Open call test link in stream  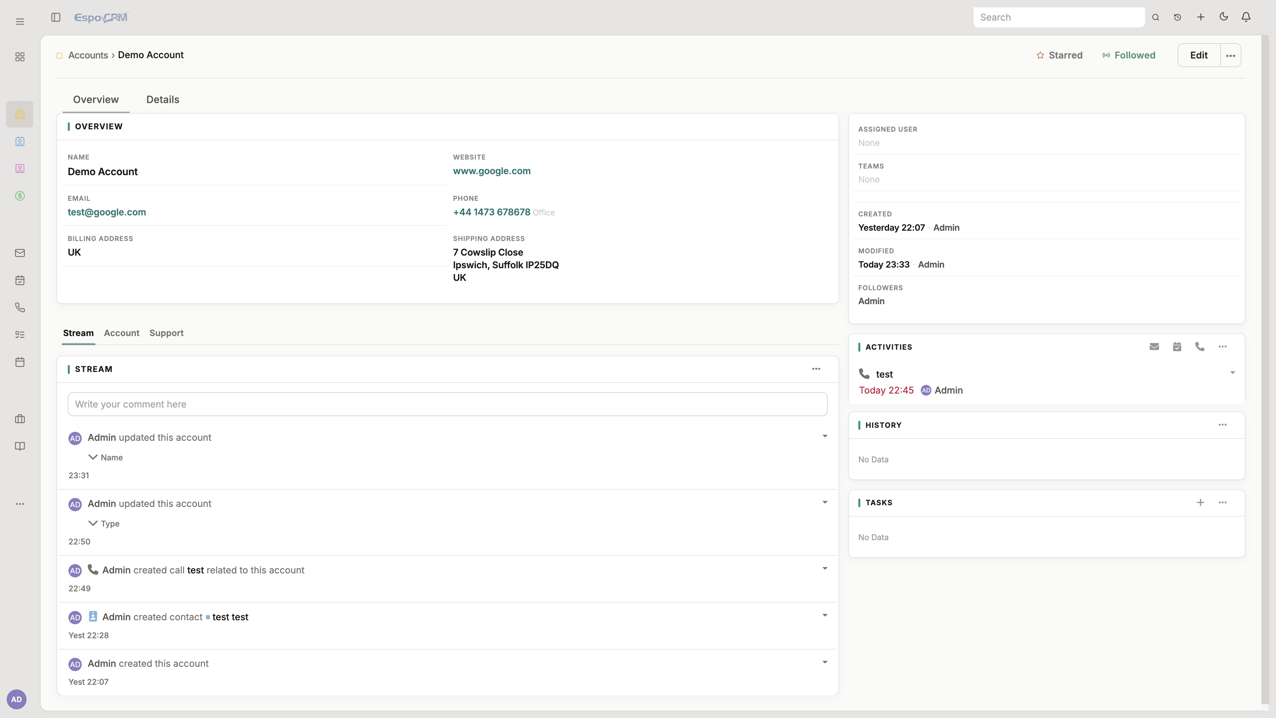tap(196, 570)
